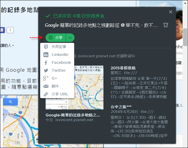
Task: Share the note to Twitter
Action: click(57, 71)
